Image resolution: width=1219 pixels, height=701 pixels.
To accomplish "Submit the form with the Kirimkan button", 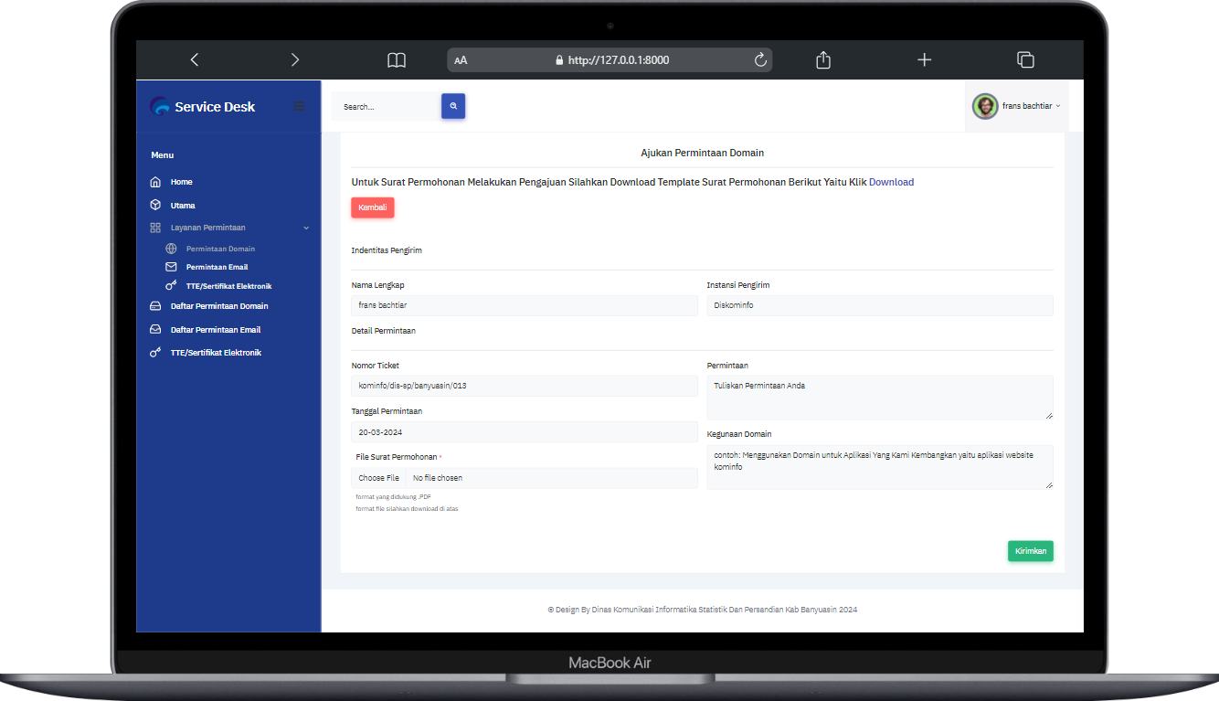I will 1031,551.
